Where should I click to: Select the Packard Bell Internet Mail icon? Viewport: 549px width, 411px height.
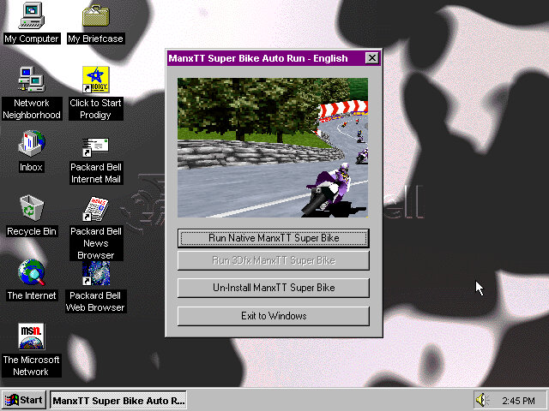click(x=95, y=147)
